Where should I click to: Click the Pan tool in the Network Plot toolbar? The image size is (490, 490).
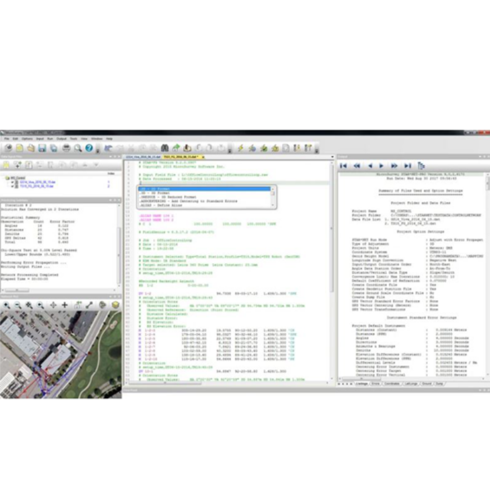[x=54, y=305]
